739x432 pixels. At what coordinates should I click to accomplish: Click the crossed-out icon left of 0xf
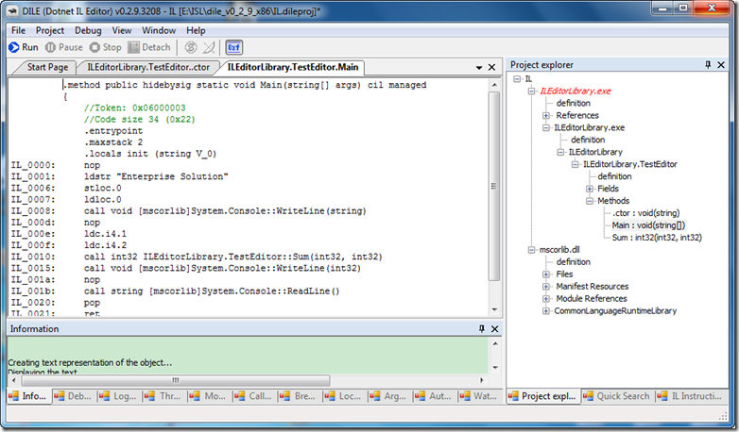(209, 47)
